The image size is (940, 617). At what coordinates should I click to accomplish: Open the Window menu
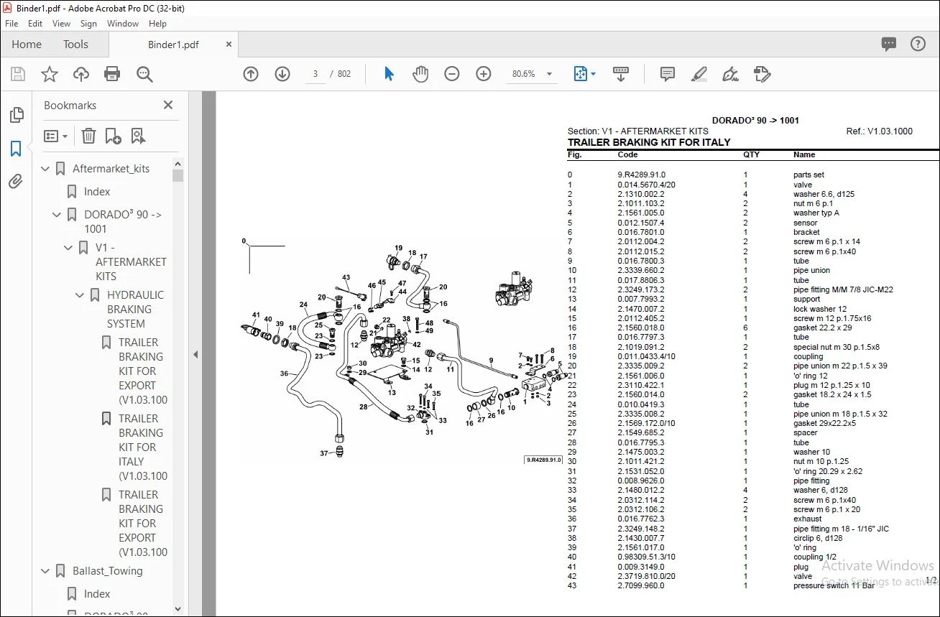(x=123, y=24)
